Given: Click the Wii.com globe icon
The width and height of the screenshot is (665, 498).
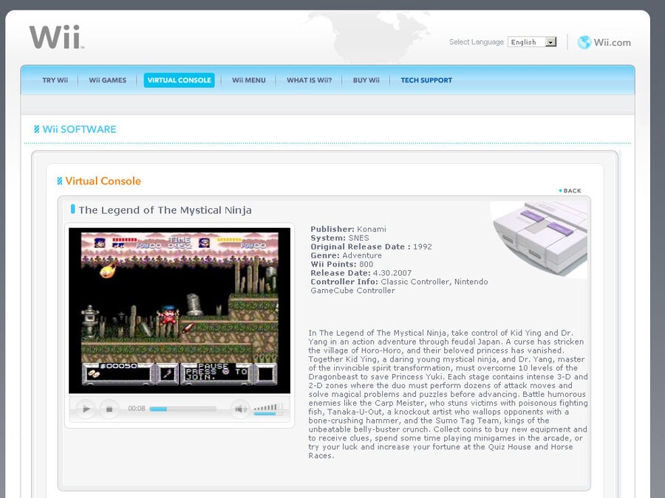Looking at the screenshot, I should click(584, 42).
